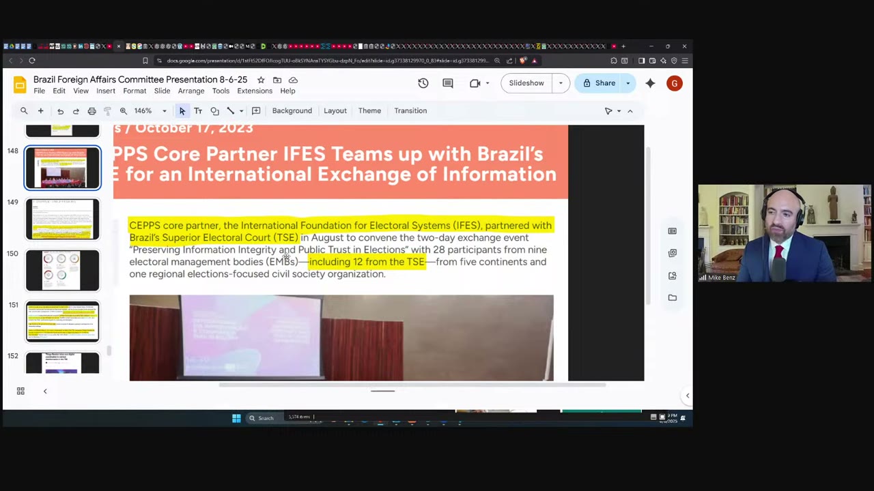Open the File menu

point(40,91)
